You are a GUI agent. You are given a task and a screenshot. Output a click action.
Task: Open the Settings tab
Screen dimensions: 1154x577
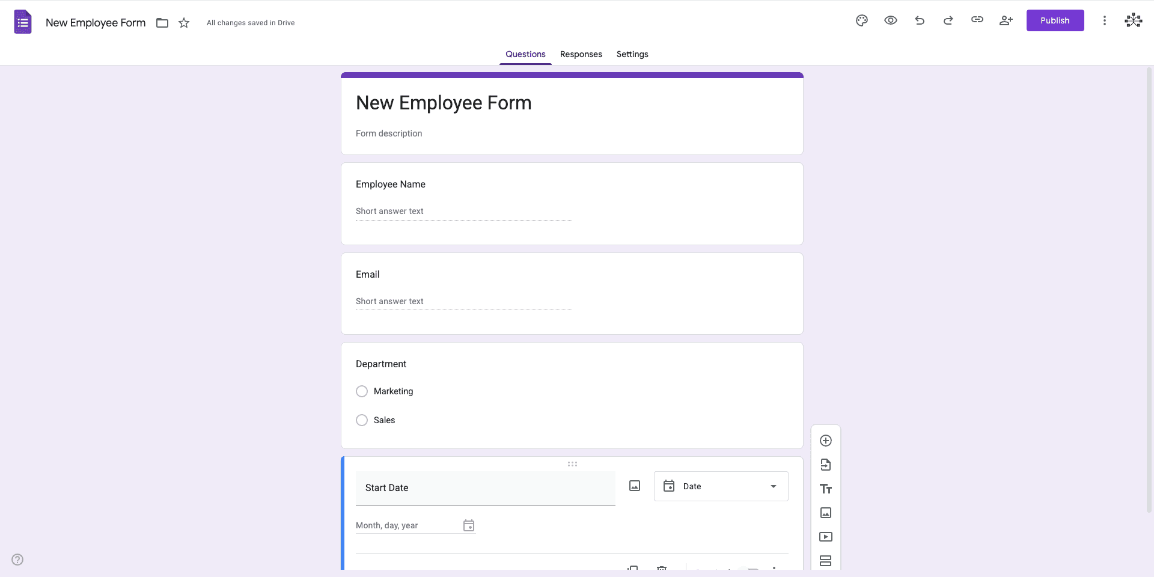click(632, 54)
